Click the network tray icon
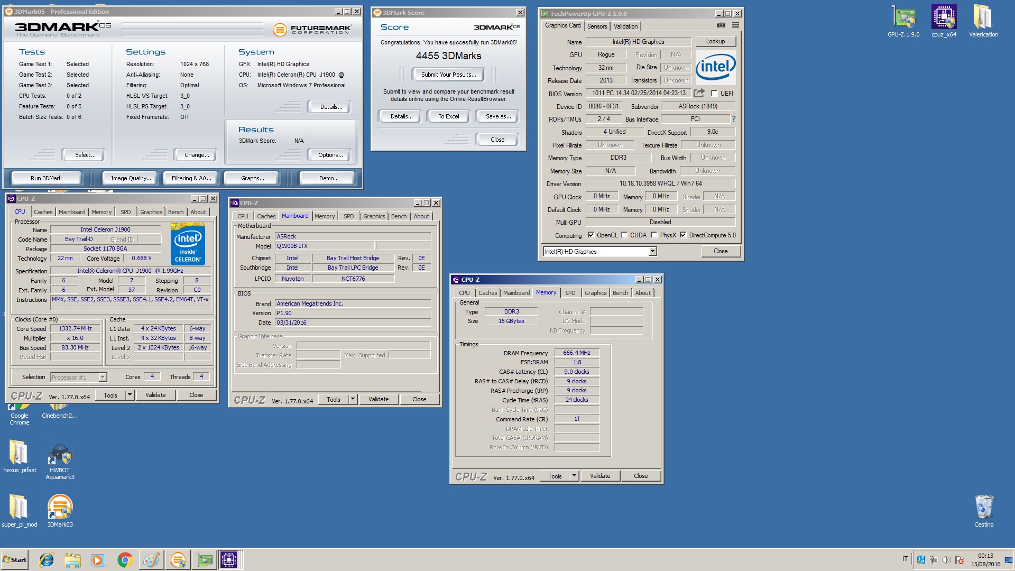Viewport: 1015px width, 571px height. pyautogui.click(x=934, y=560)
